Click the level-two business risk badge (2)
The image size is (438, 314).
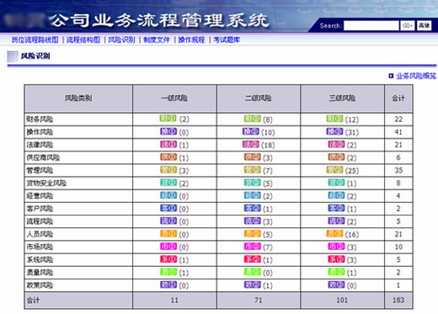pos(253,195)
